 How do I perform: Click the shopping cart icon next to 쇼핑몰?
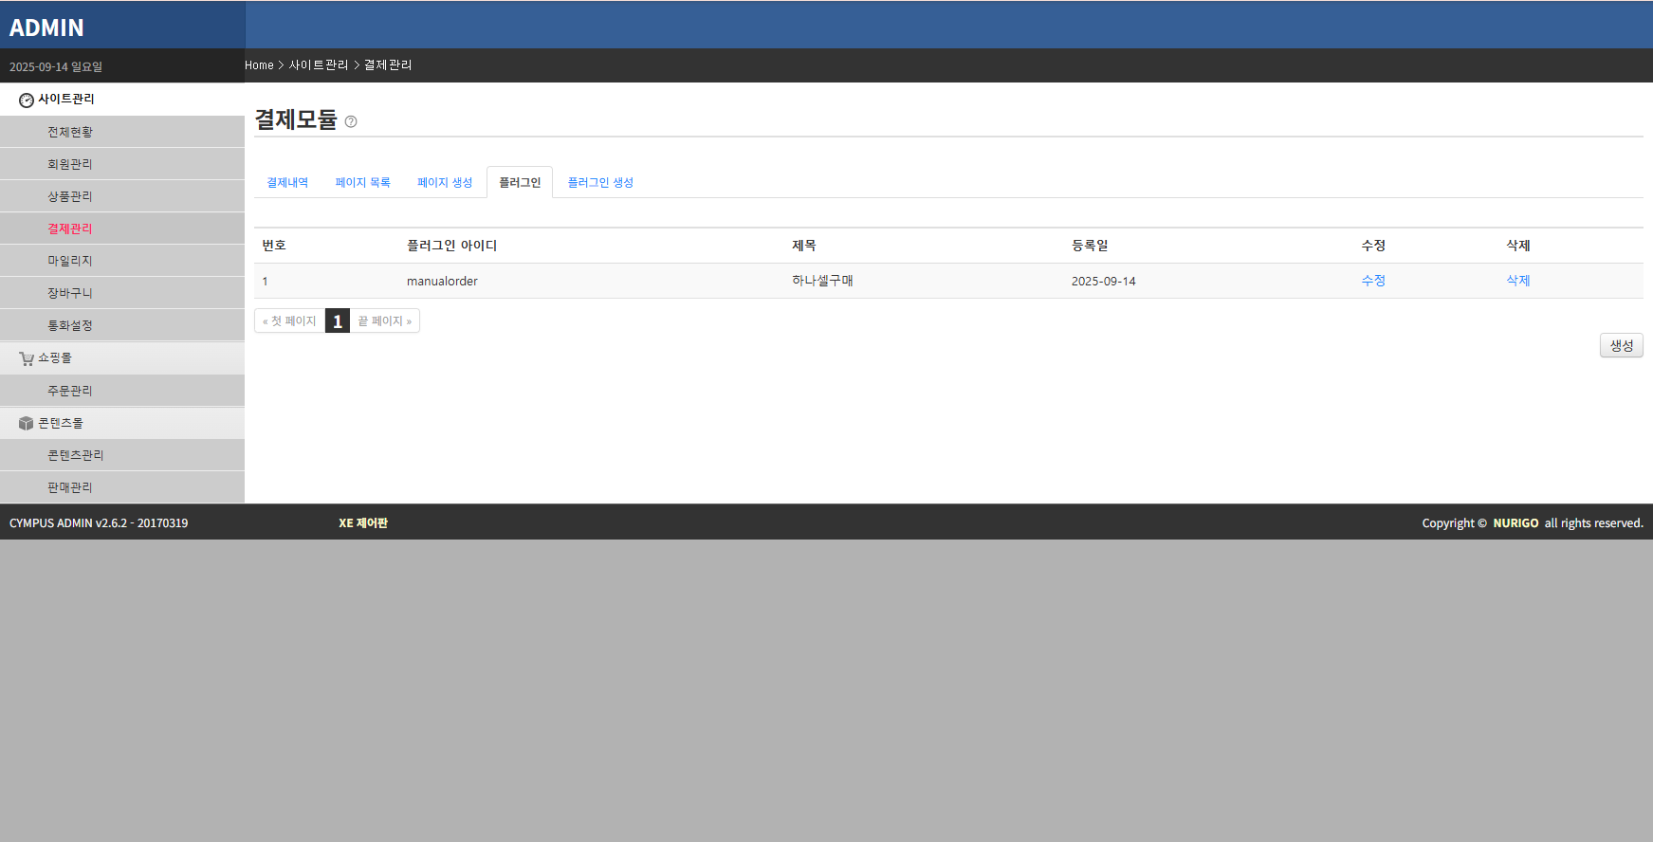(27, 358)
